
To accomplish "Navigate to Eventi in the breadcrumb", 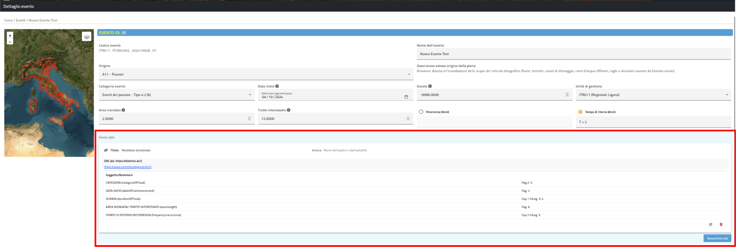I will [20, 20].
